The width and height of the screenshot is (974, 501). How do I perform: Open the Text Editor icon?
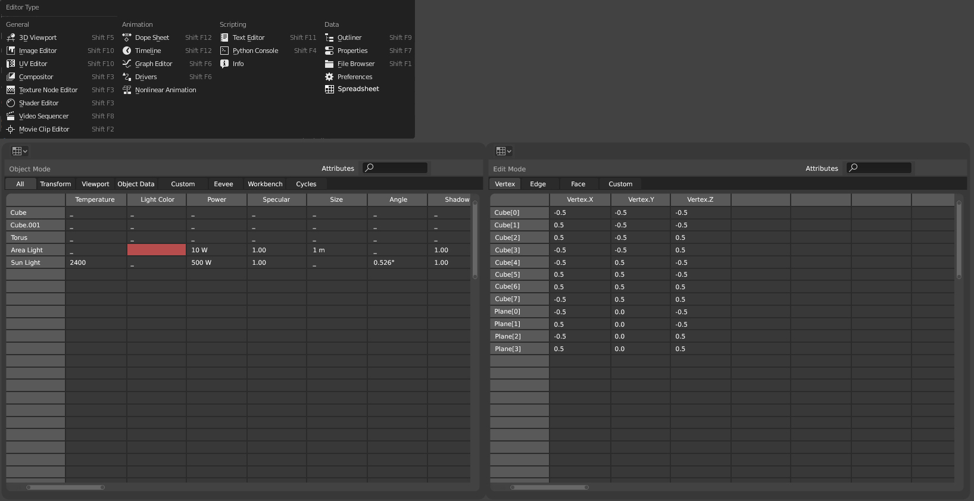pos(224,37)
